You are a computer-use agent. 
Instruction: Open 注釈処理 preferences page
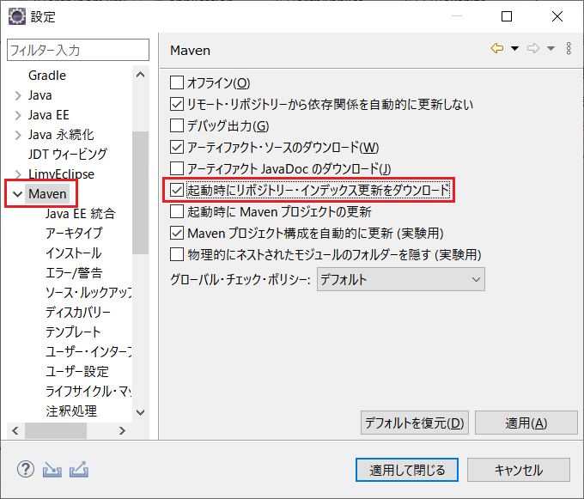tap(71, 411)
